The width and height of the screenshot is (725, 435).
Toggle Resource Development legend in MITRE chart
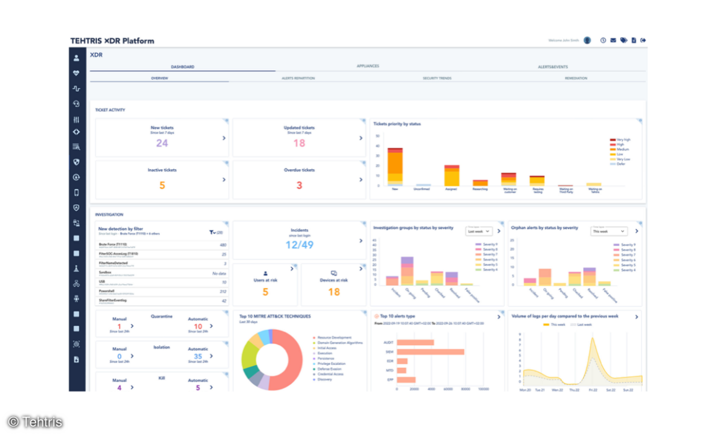(330, 337)
